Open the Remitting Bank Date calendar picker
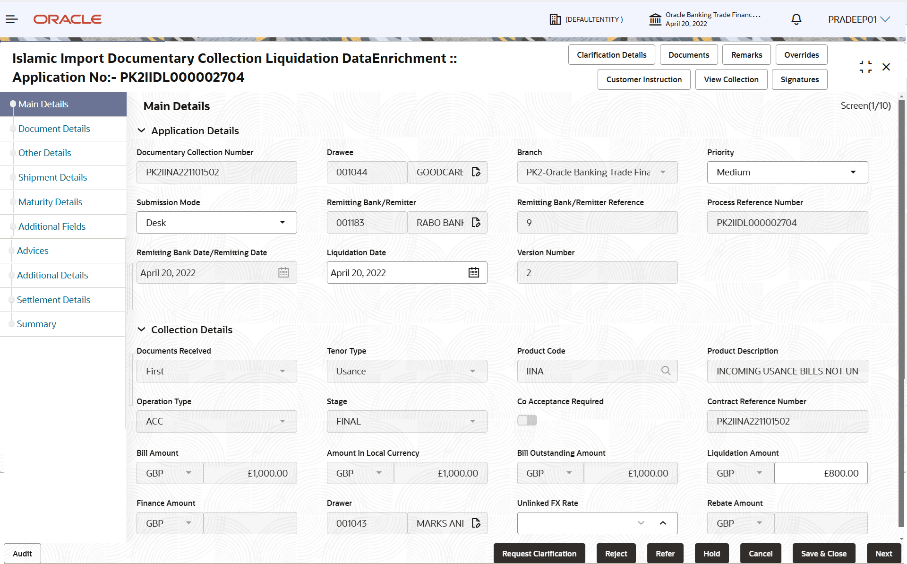The height and width of the screenshot is (564, 907). point(283,272)
